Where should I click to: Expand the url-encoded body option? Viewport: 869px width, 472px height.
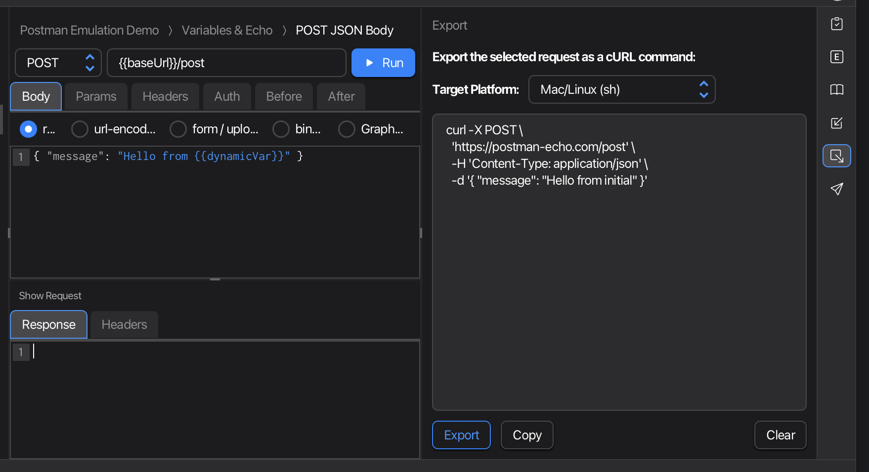[80, 129]
